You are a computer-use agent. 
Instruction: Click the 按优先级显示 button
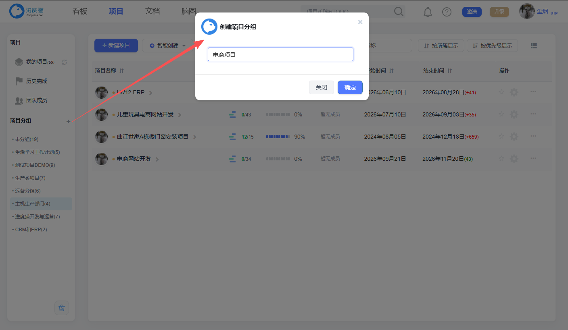pyautogui.click(x=492, y=46)
